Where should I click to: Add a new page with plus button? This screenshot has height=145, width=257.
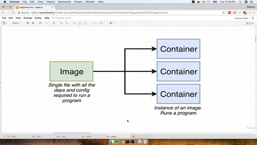133,137
